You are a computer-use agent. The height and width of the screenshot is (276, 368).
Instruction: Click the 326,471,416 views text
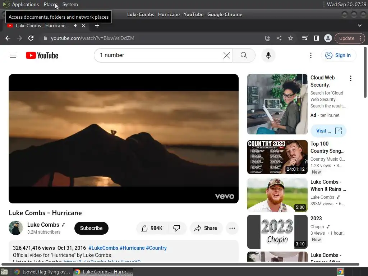34,248
